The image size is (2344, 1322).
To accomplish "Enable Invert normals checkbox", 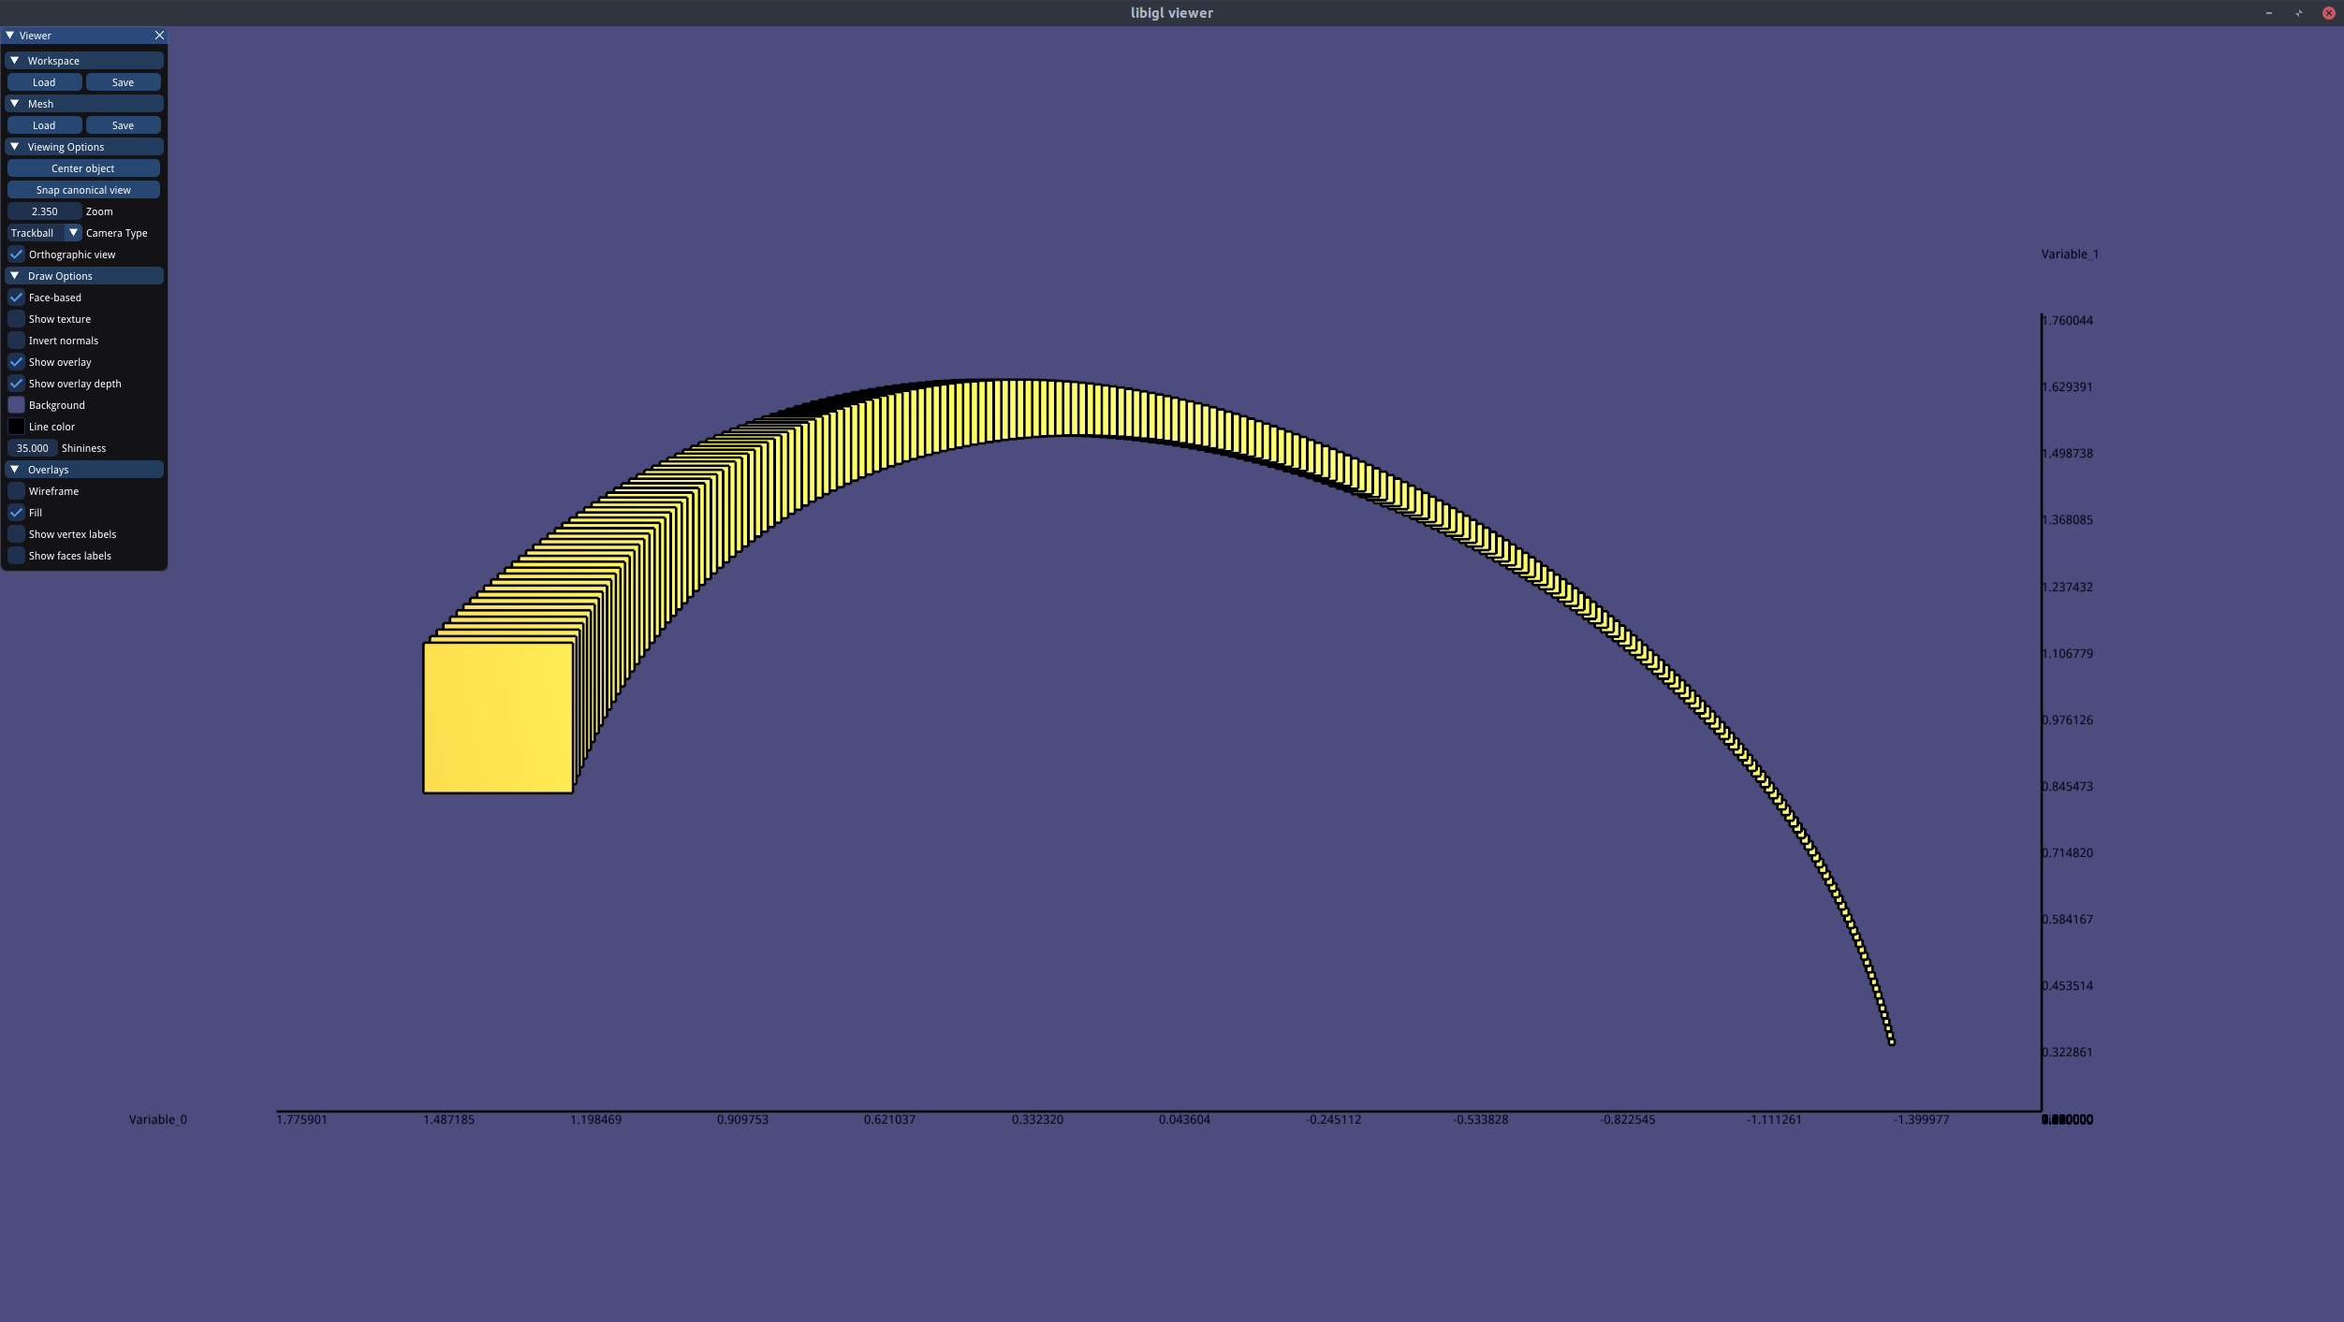I will point(16,341).
